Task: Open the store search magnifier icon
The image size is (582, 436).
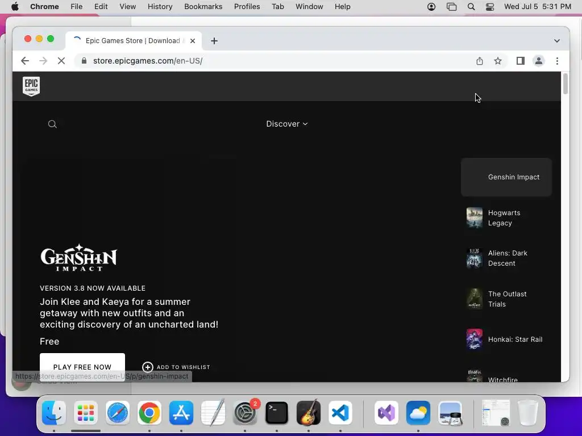Action: pos(52,124)
